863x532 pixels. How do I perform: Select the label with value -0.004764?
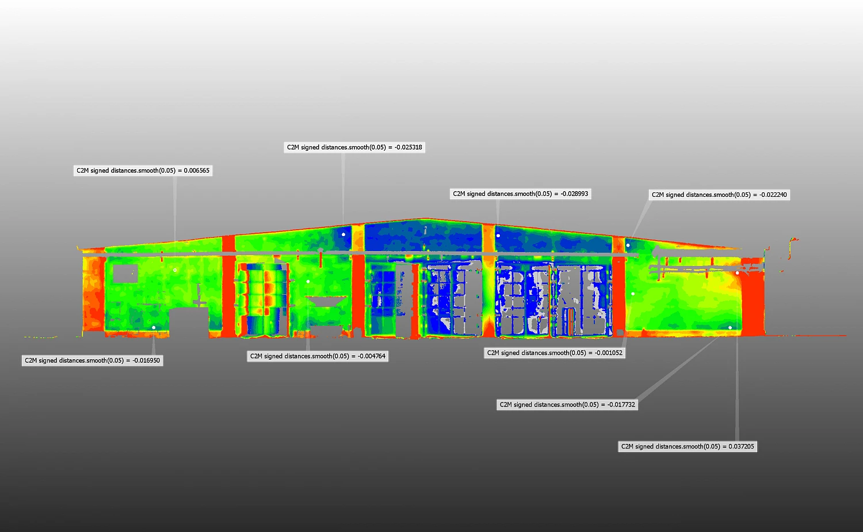tap(318, 356)
